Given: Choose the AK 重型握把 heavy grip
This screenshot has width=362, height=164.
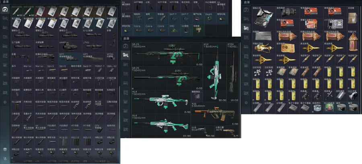Looking at the screenshot, I should [222, 6].
